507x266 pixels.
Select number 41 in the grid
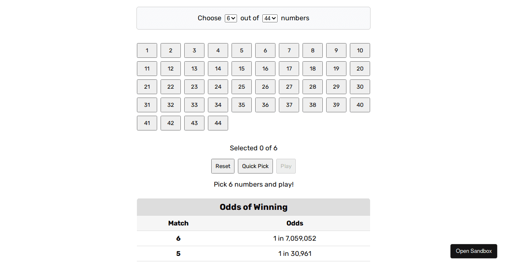147,123
